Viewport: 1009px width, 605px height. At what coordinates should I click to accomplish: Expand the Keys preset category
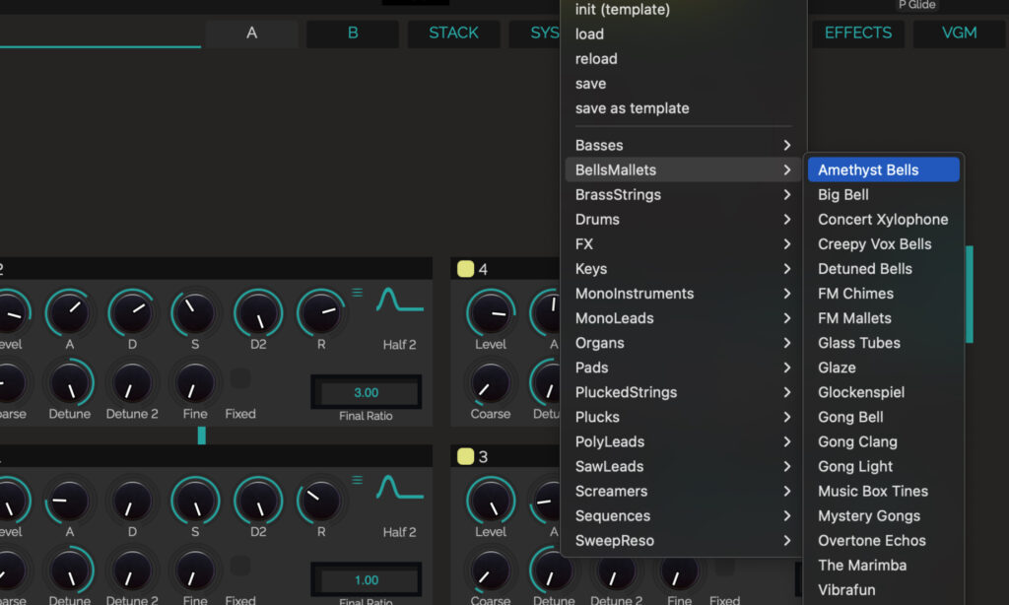click(x=683, y=269)
